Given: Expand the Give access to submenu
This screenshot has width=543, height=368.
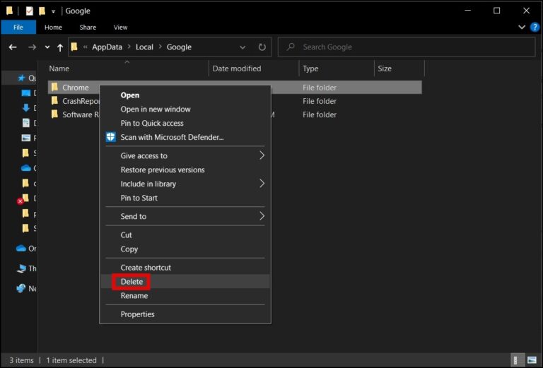Looking at the screenshot, I should [x=262, y=155].
